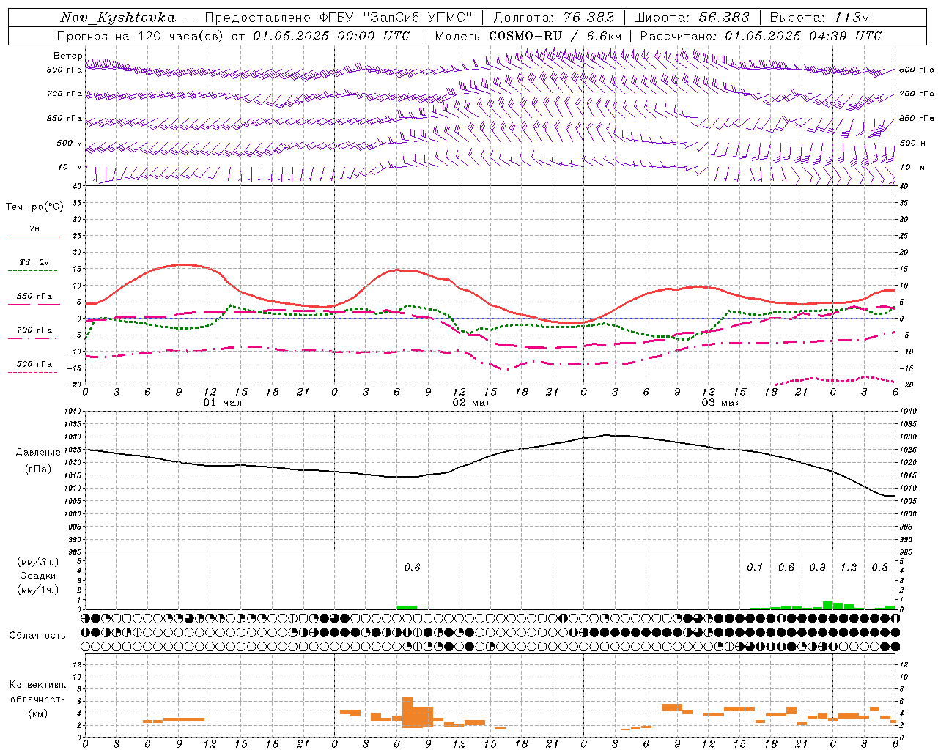Click the Осадки precipitation label
This screenshot has height=750, width=938.
[37, 576]
